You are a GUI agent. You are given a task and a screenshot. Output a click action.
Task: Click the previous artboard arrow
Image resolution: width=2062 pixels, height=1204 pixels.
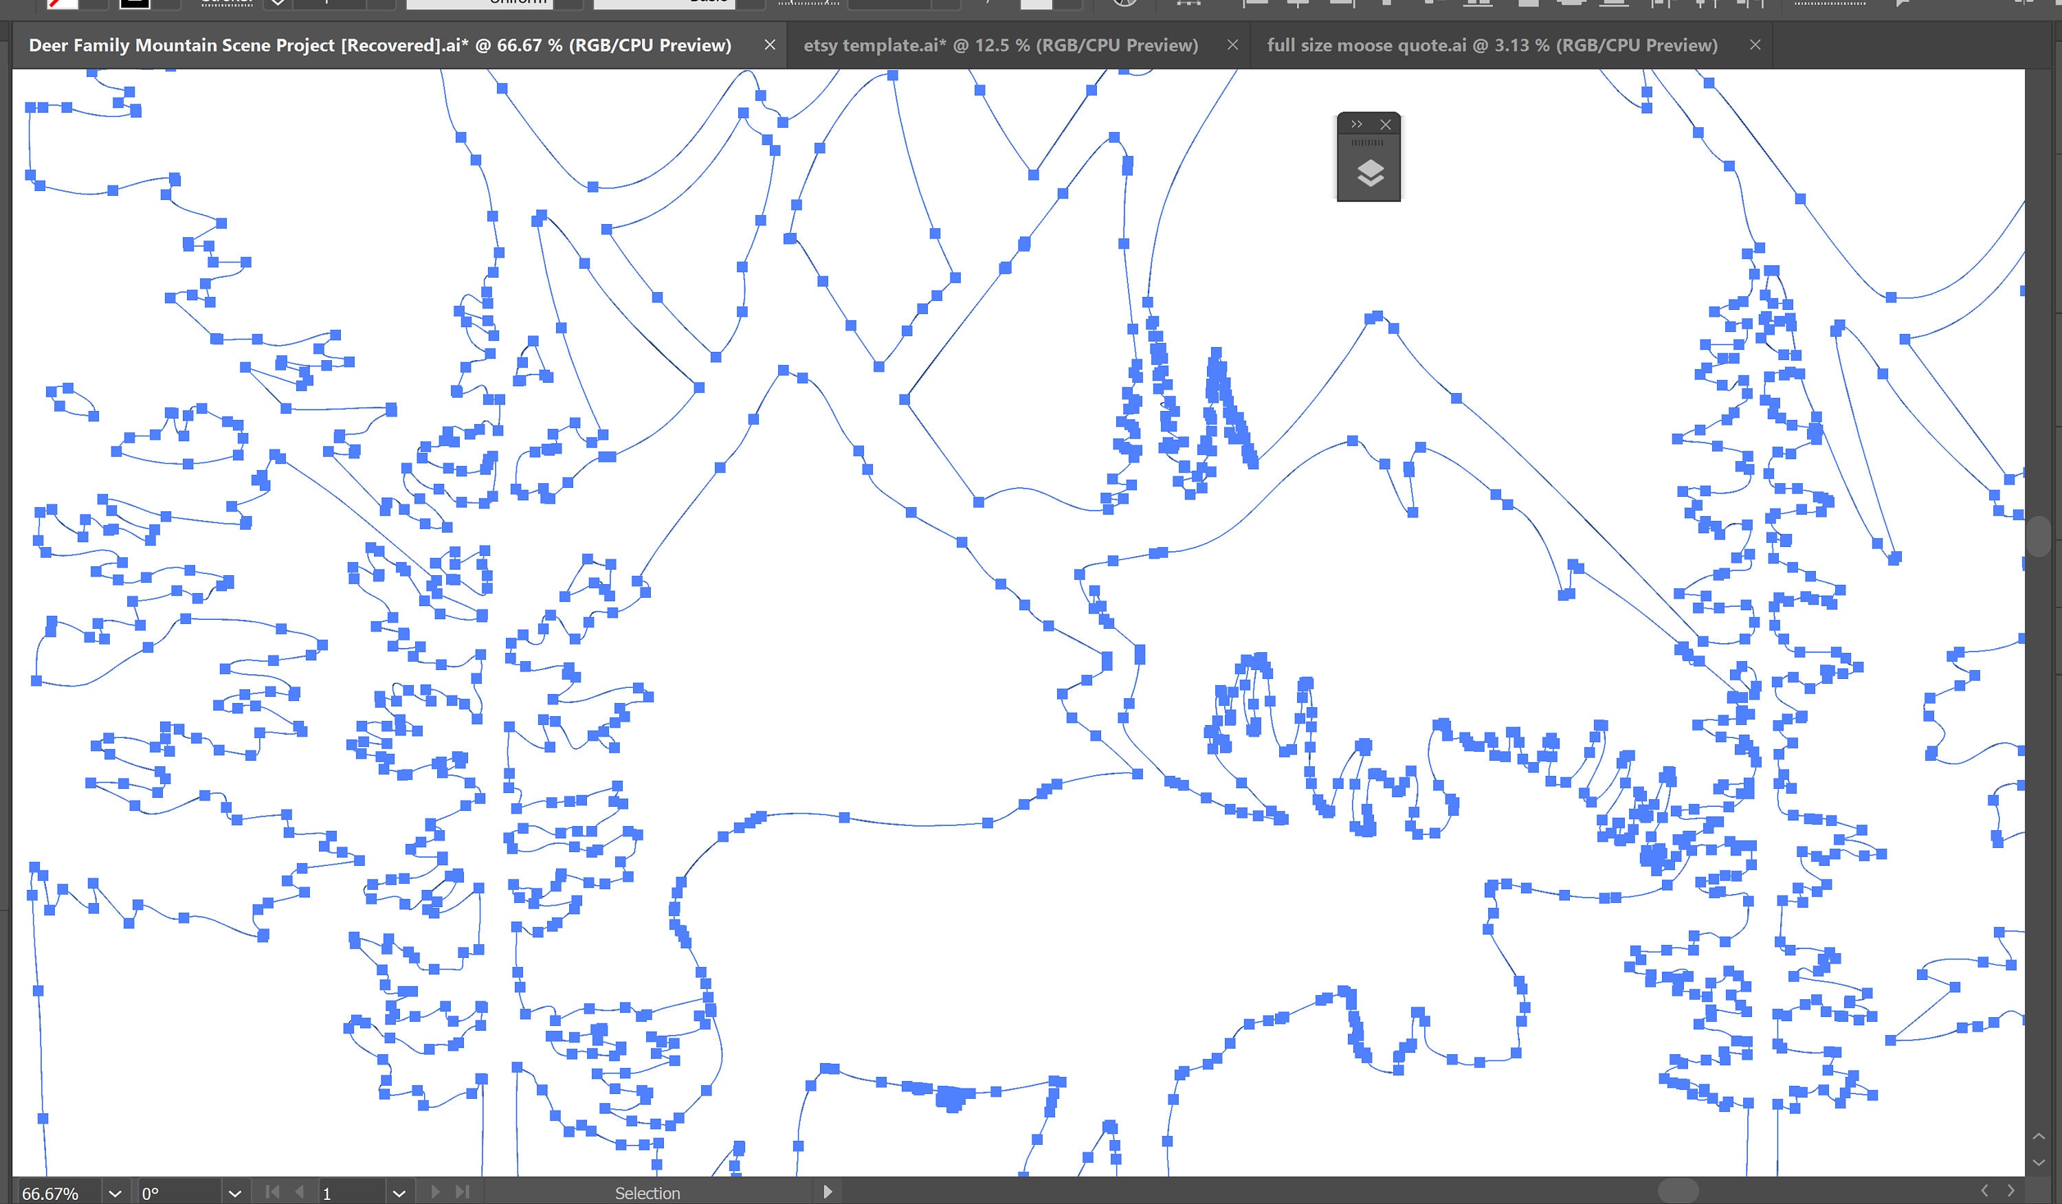(x=300, y=1192)
